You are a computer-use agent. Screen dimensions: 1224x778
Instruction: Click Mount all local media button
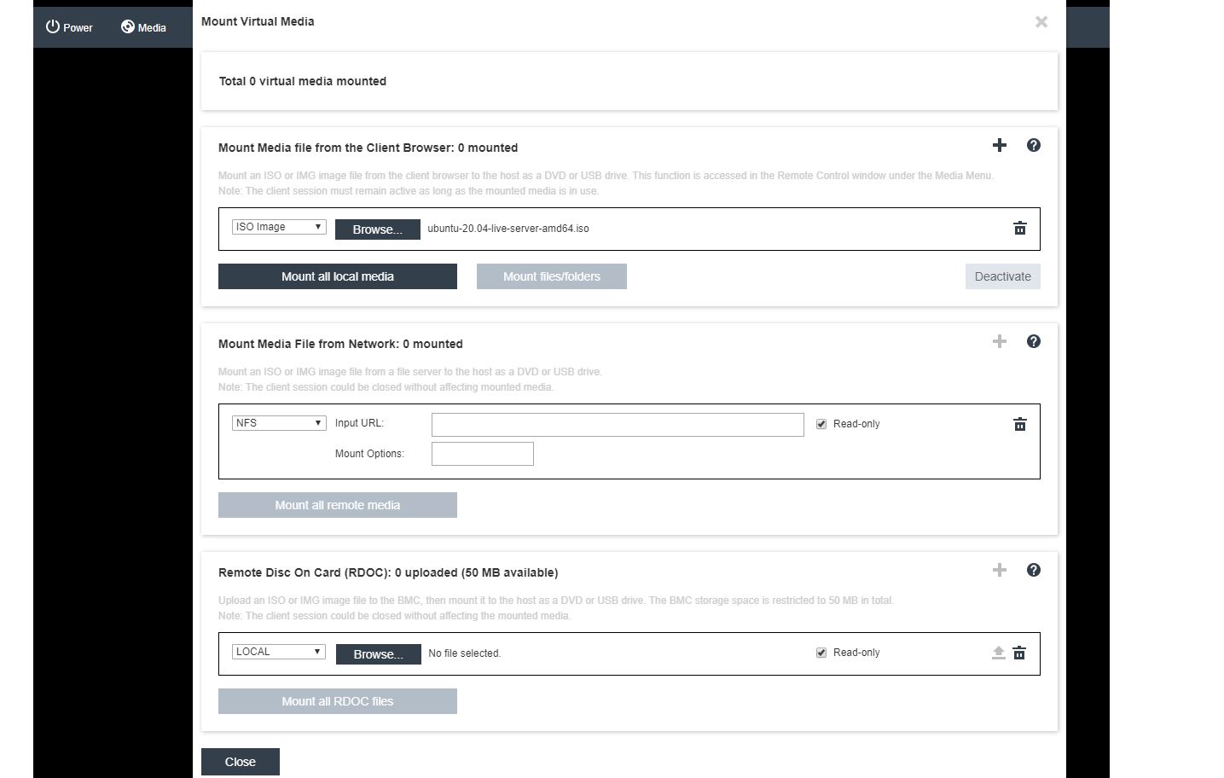tap(338, 276)
